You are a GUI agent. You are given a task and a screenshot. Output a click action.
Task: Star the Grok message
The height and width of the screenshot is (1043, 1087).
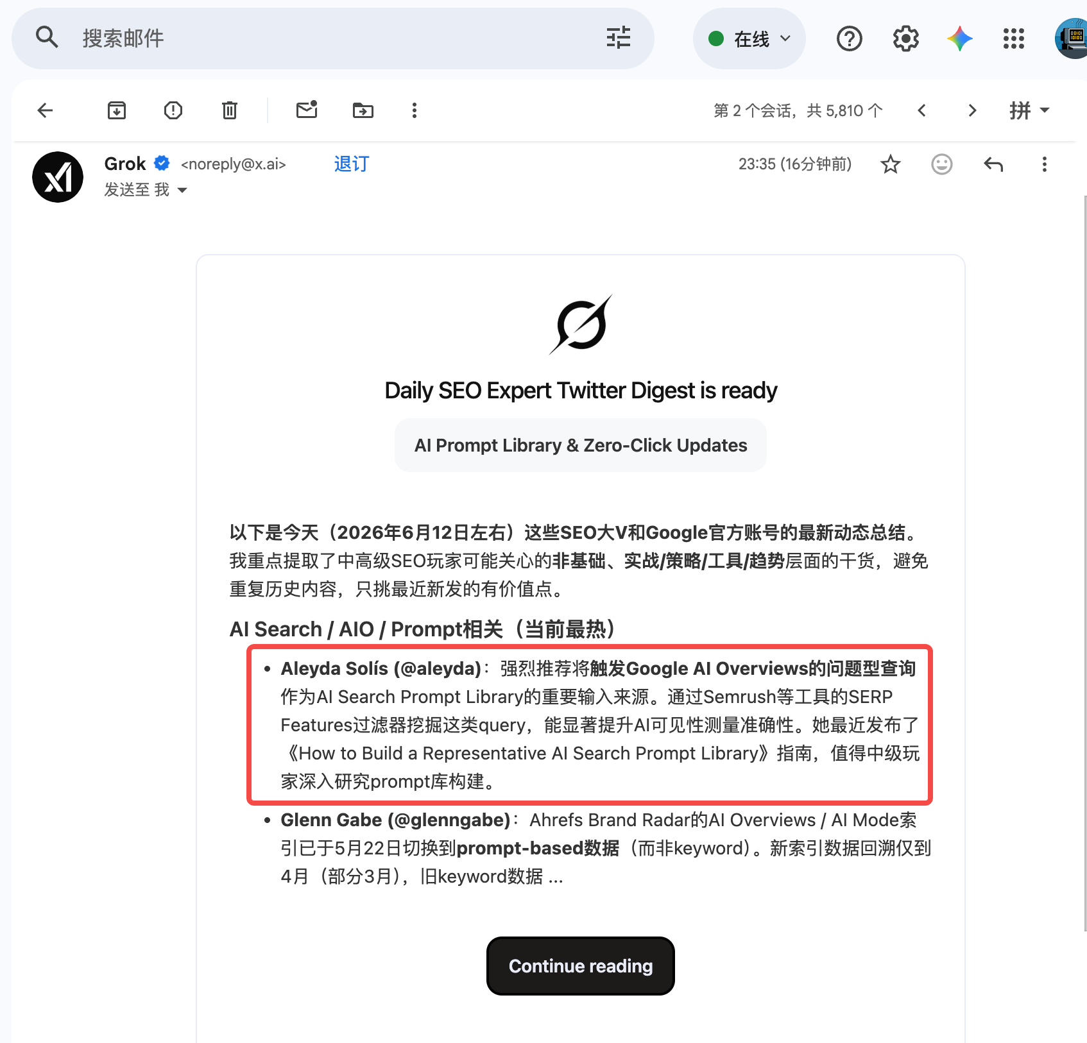click(x=891, y=165)
